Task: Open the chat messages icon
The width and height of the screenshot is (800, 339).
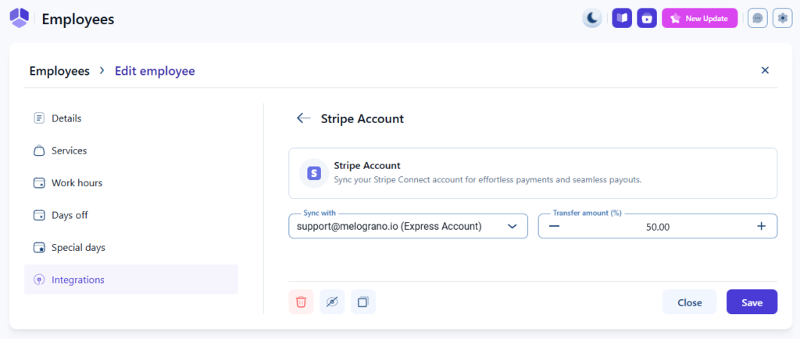Action: [757, 19]
